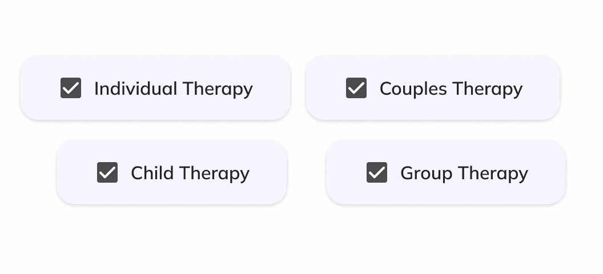Select the Couples Therapy card's empty right padding
Viewport: 603px width, 274px height.
[x=542, y=88]
